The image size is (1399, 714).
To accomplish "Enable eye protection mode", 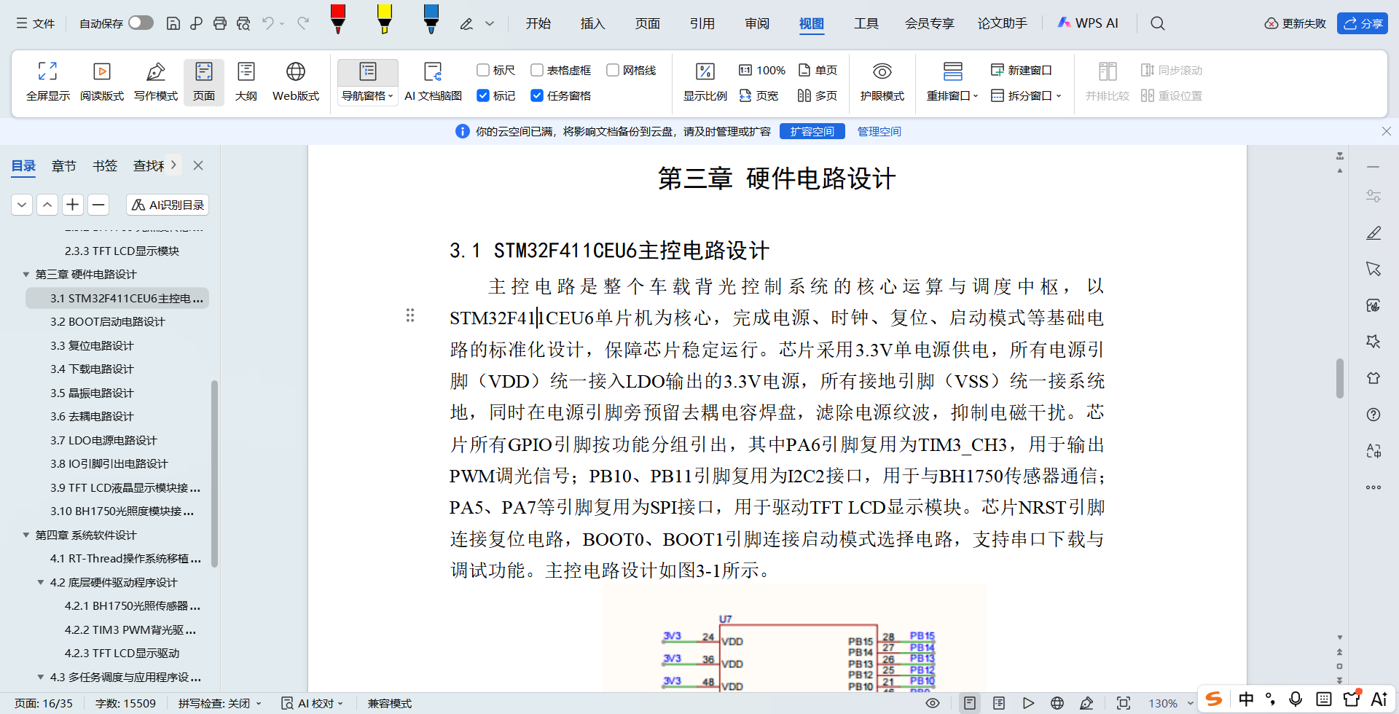I will point(882,81).
